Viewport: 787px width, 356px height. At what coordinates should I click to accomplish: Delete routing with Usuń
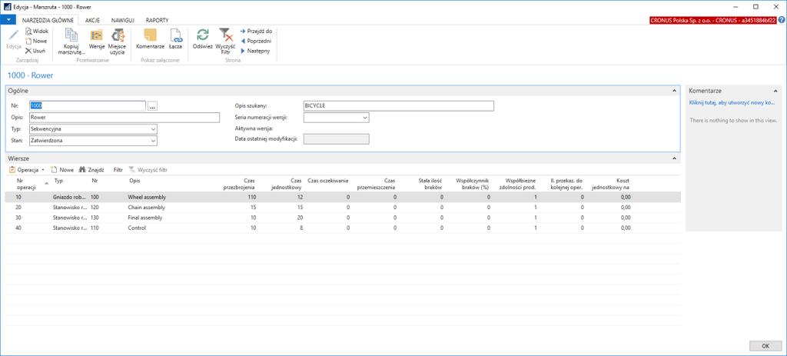(35, 51)
